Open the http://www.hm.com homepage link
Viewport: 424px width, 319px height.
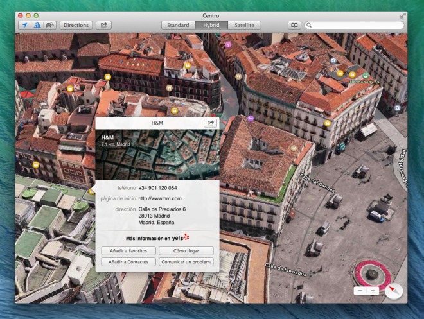tap(160, 198)
